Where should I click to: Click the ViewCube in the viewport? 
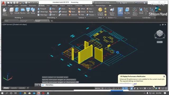coord(159,34)
